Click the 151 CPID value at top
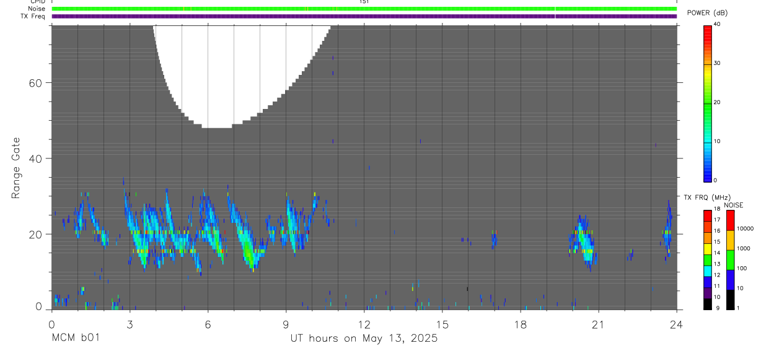The height and width of the screenshot is (351, 761). pyautogui.click(x=364, y=2)
